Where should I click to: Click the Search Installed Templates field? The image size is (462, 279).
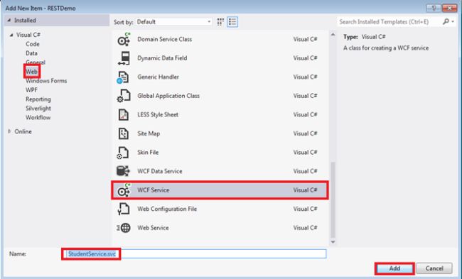(x=390, y=22)
